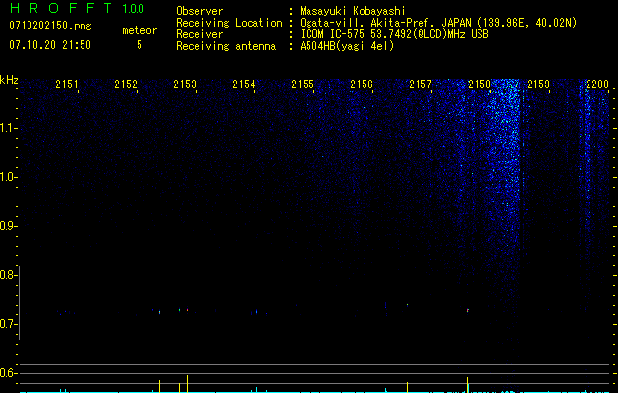The height and width of the screenshot is (393, 618).
Task: Click the tallest yellow amplitude spike near 2153
Action: coord(188,384)
